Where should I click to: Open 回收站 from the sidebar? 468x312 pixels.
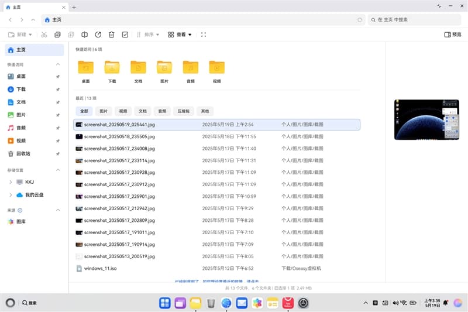[x=23, y=153]
